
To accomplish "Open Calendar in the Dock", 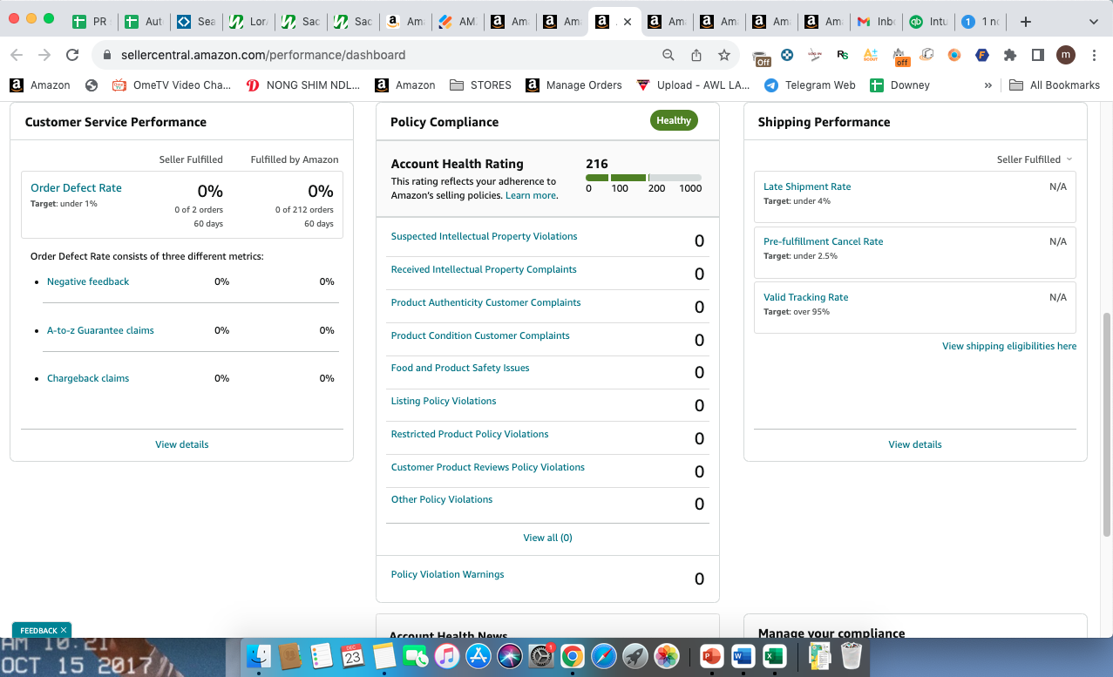I will click(352, 656).
